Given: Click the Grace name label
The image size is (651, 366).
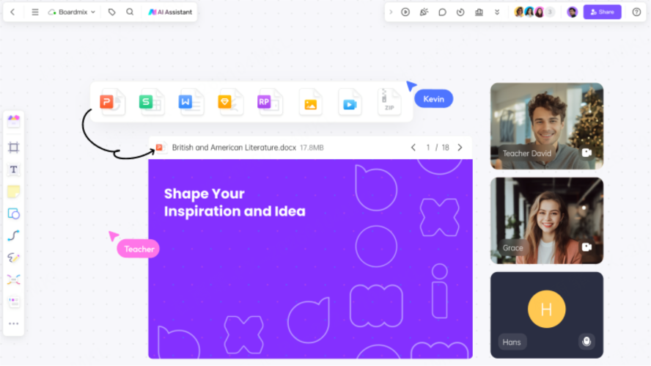Looking at the screenshot, I should (513, 248).
